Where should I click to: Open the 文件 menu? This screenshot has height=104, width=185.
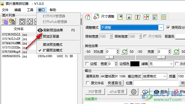[5, 10]
